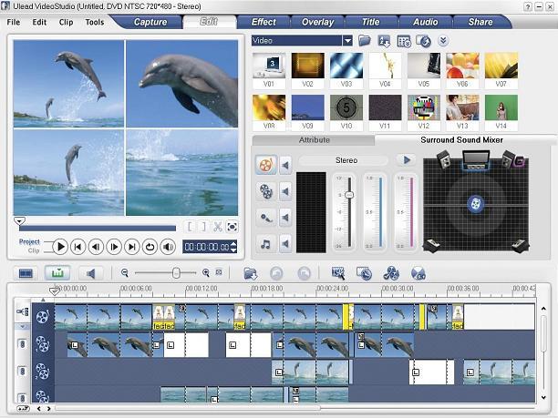The image size is (558, 418).
Task: Open the Effect step tab
Action: (263, 21)
